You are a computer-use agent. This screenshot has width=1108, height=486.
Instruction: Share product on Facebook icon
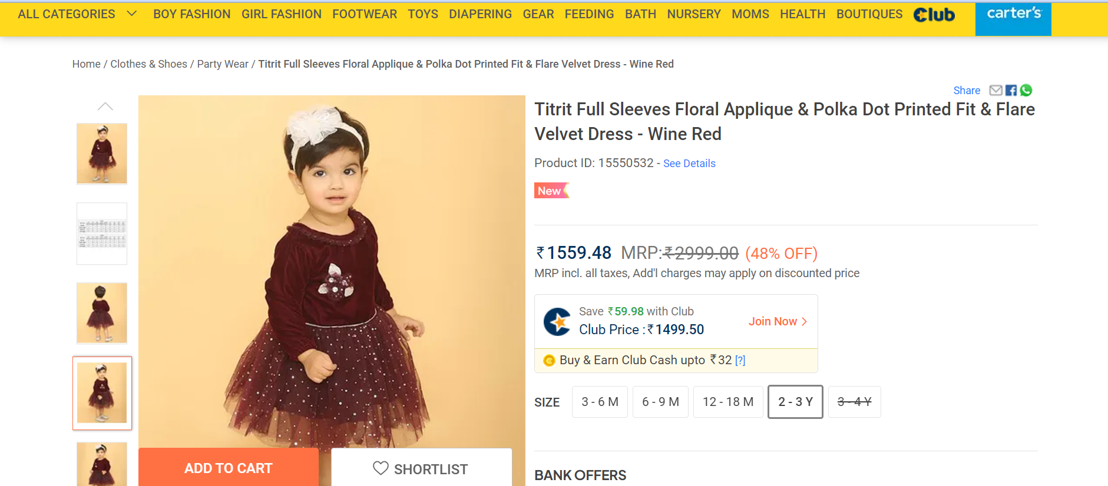pos(1011,90)
